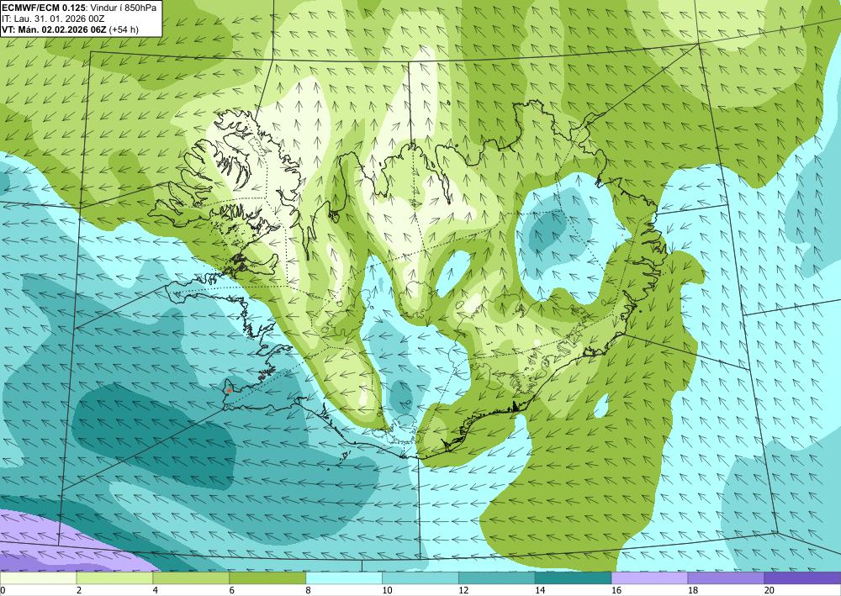Image resolution: width=841 pixels, height=596 pixels.
Task: Click the dark teal 14–16 legend swatch
Action: 574,578
